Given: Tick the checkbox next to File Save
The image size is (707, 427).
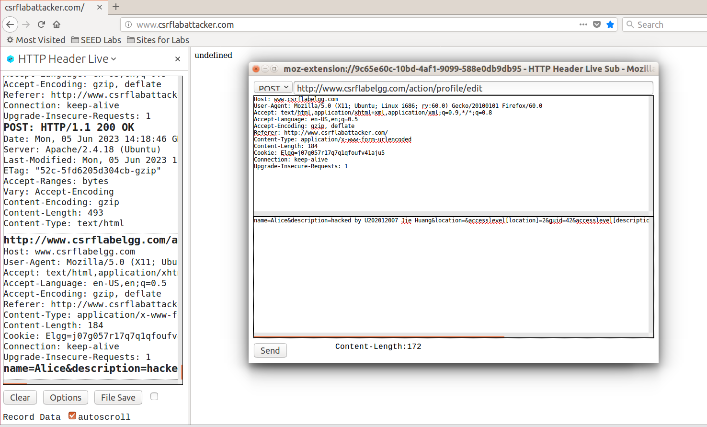Looking at the screenshot, I should pyautogui.click(x=154, y=396).
